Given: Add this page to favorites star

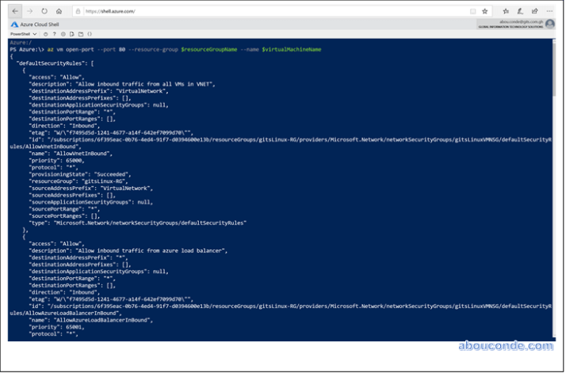Looking at the screenshot, I should [x=484, y=11].
